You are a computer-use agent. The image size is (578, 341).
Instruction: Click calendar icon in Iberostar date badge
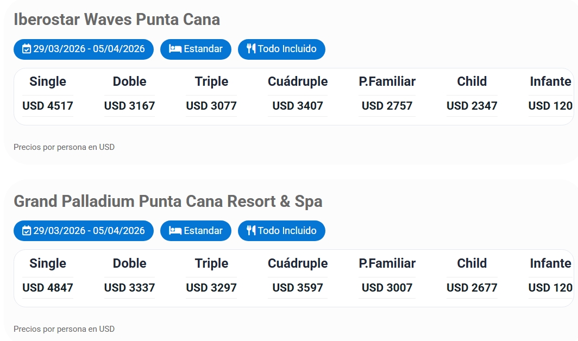click(x=27, y=49)
